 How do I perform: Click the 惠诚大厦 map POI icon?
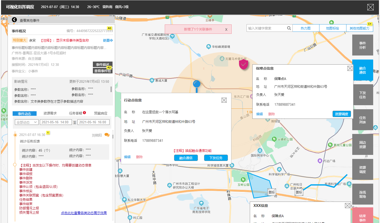152,80
